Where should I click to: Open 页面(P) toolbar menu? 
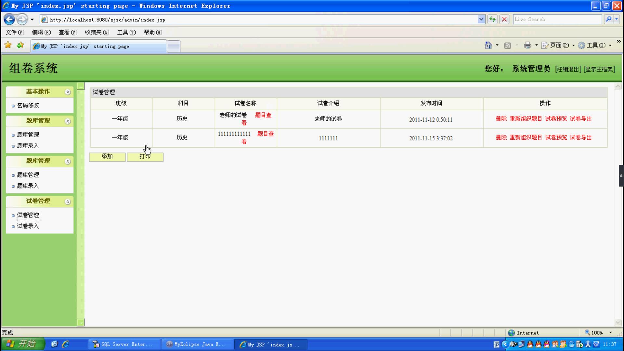point(558,45)
